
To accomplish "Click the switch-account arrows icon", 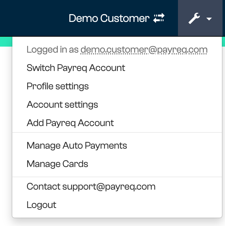I will click(x=159, y=18).
